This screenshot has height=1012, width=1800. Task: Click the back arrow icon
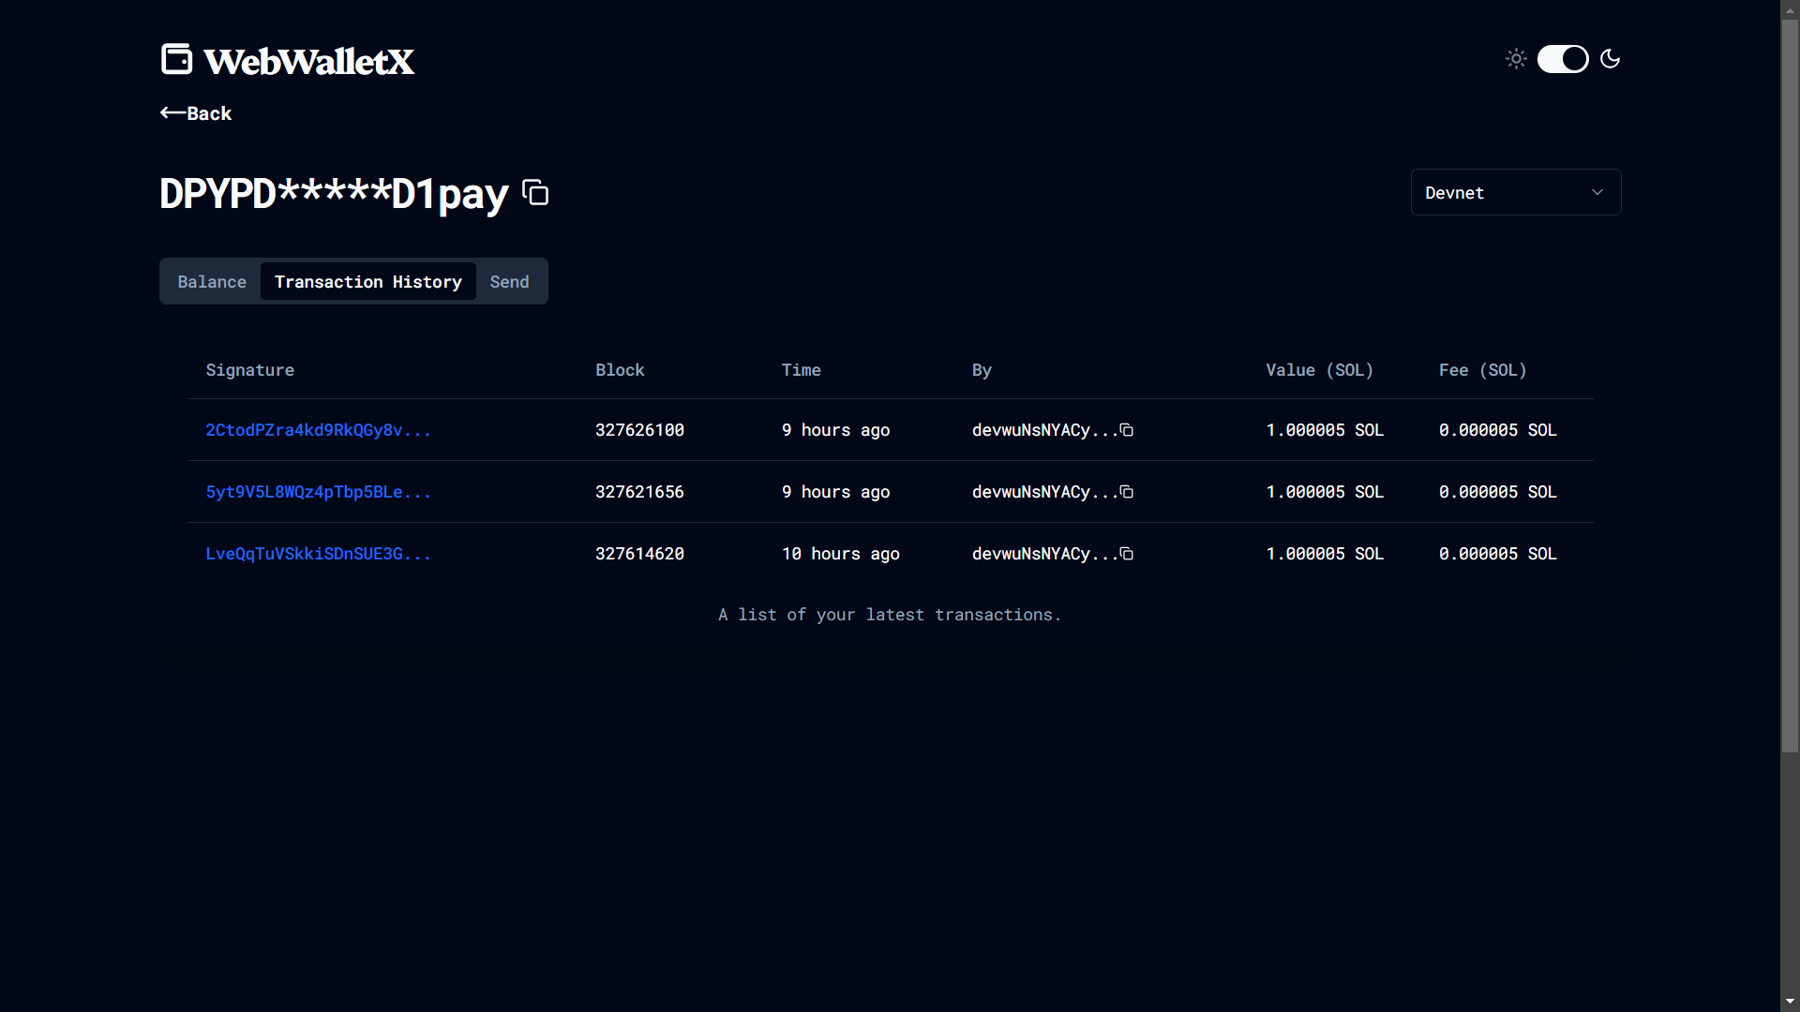point(172,112)
